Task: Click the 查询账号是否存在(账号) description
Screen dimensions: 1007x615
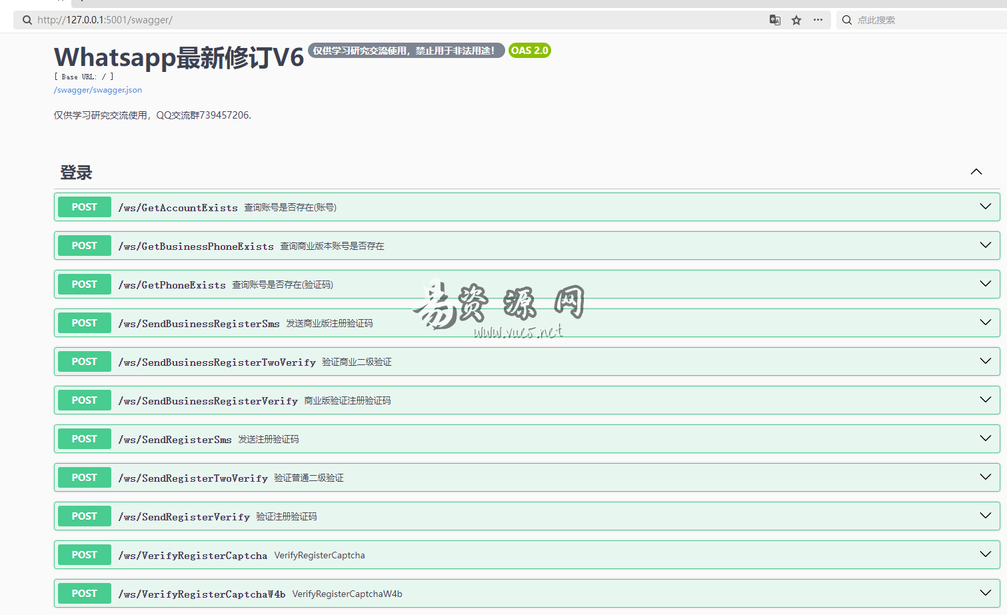Action: point(291,208)
